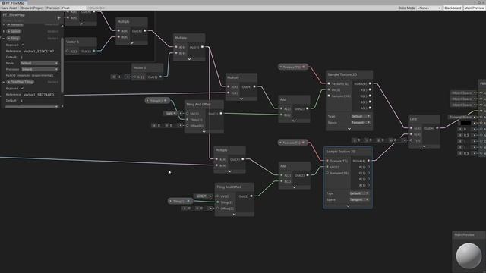This screenshot has height=273, width=486.
Task: Collapse the upper Add node using its chevron
Action: click(294, 121)
